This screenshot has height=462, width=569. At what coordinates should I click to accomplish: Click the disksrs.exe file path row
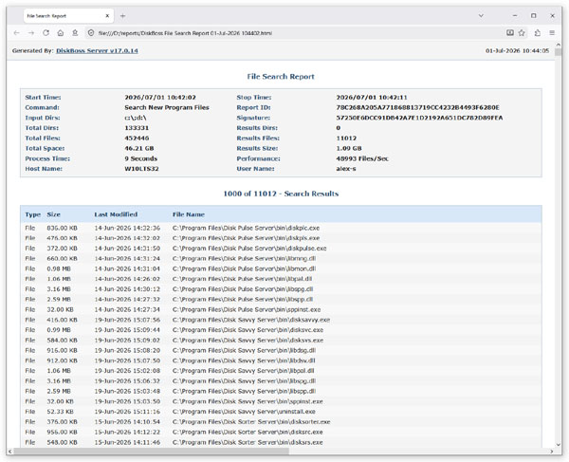coord(248,442)
